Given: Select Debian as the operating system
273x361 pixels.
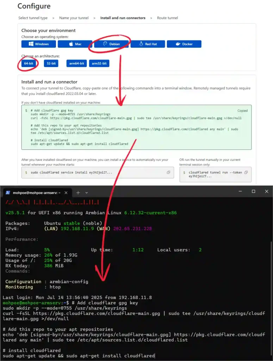Looking at the screenshot, I should [x=111, y=44].
